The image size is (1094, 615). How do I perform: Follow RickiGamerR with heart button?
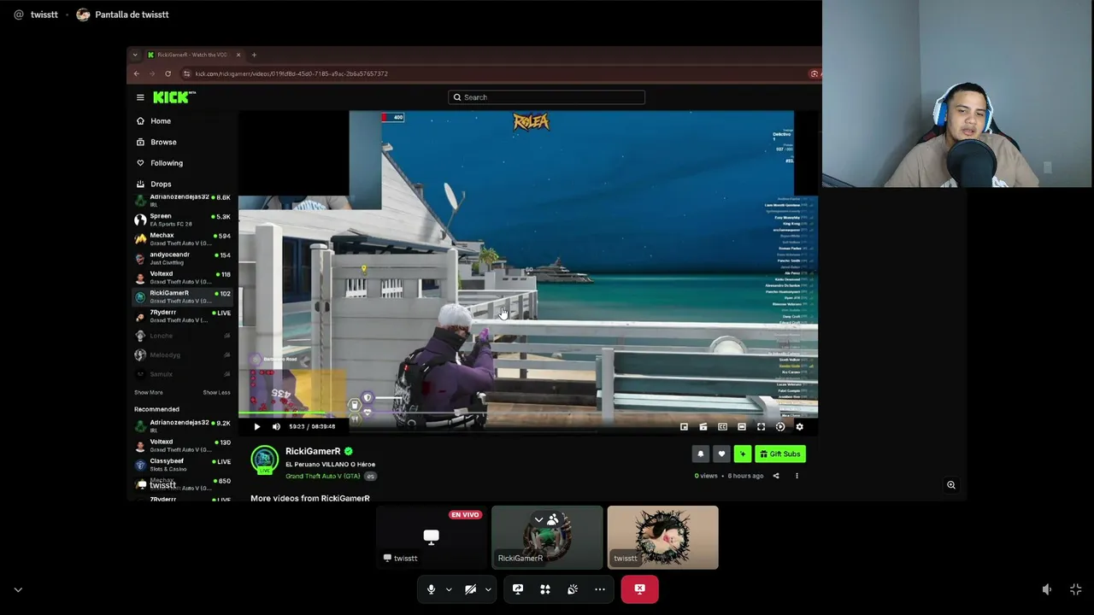721,454
